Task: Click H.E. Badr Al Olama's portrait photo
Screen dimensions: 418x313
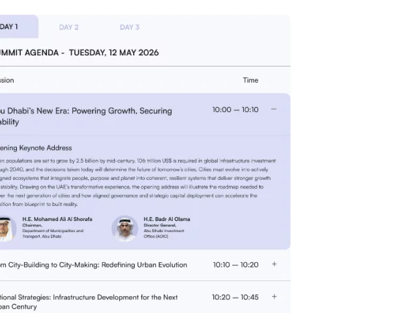Action: coord(125,228)
